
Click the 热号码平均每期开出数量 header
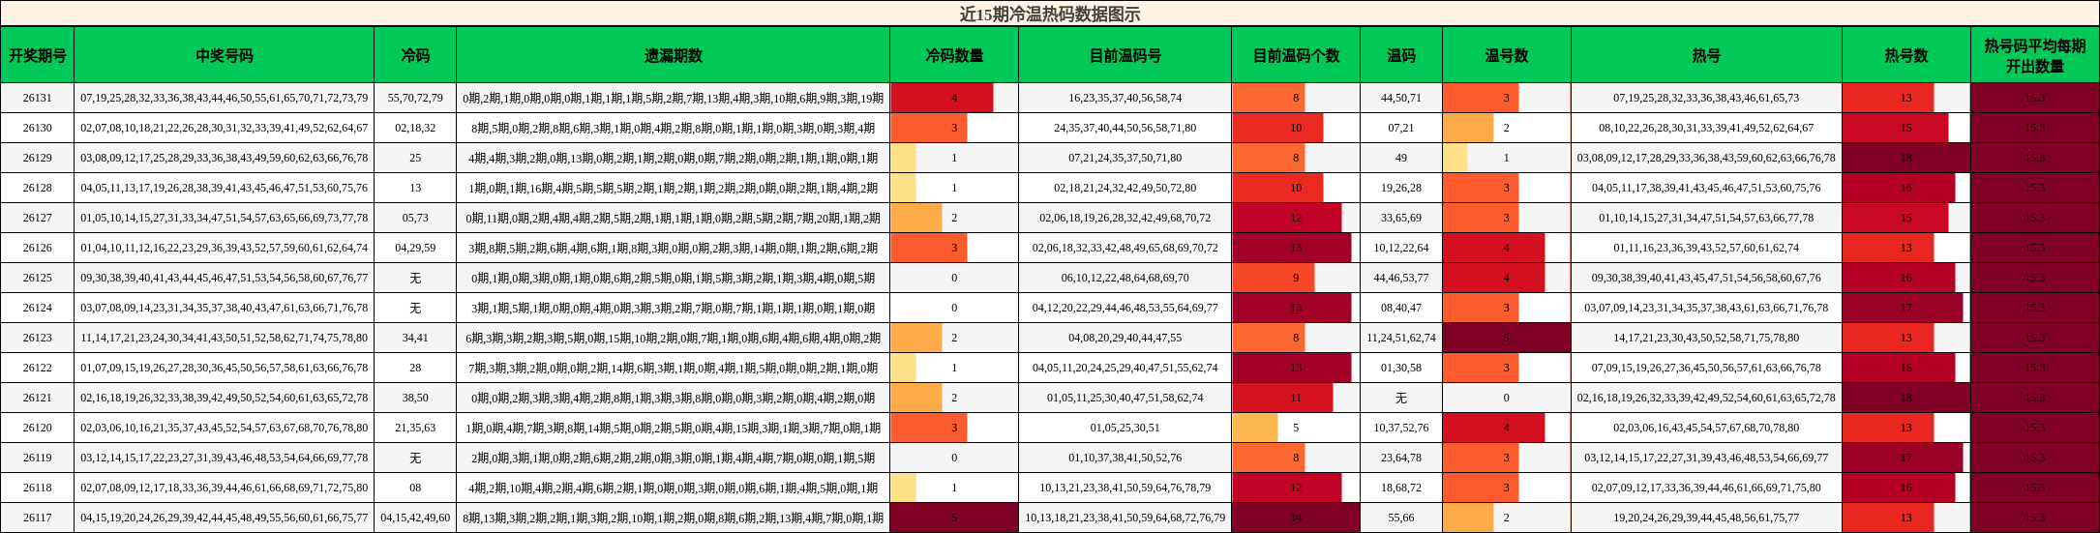[x=2035, y=55]
